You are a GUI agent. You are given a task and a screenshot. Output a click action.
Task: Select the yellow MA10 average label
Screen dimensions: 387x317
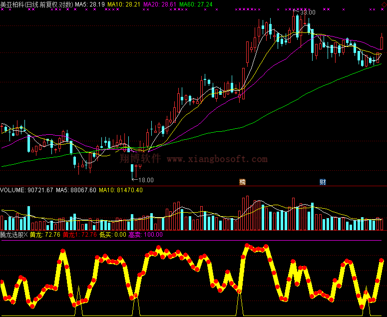pos(124,4)
